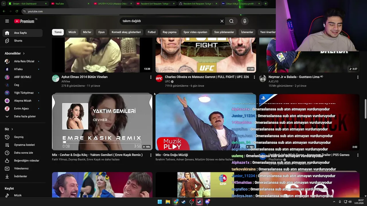The width and height of the screenshot is (367, 206).
Task: Open the Abonelikler section chevron
Action: tap(24, 54)
